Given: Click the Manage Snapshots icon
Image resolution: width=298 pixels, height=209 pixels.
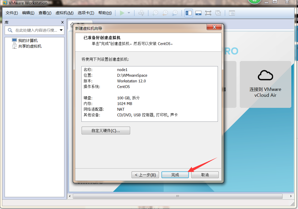Looking at the screenshot, I should click(175, 13).
